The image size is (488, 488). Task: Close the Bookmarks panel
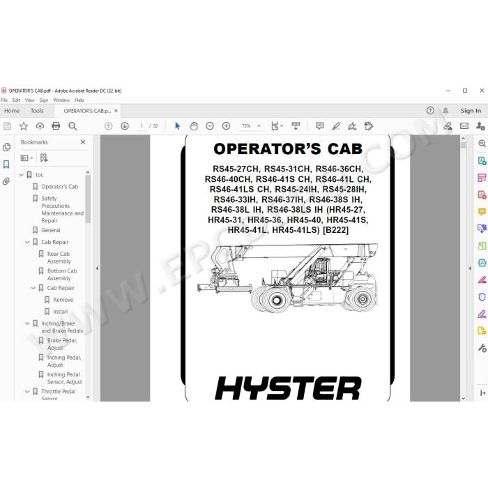coord(83,142)
